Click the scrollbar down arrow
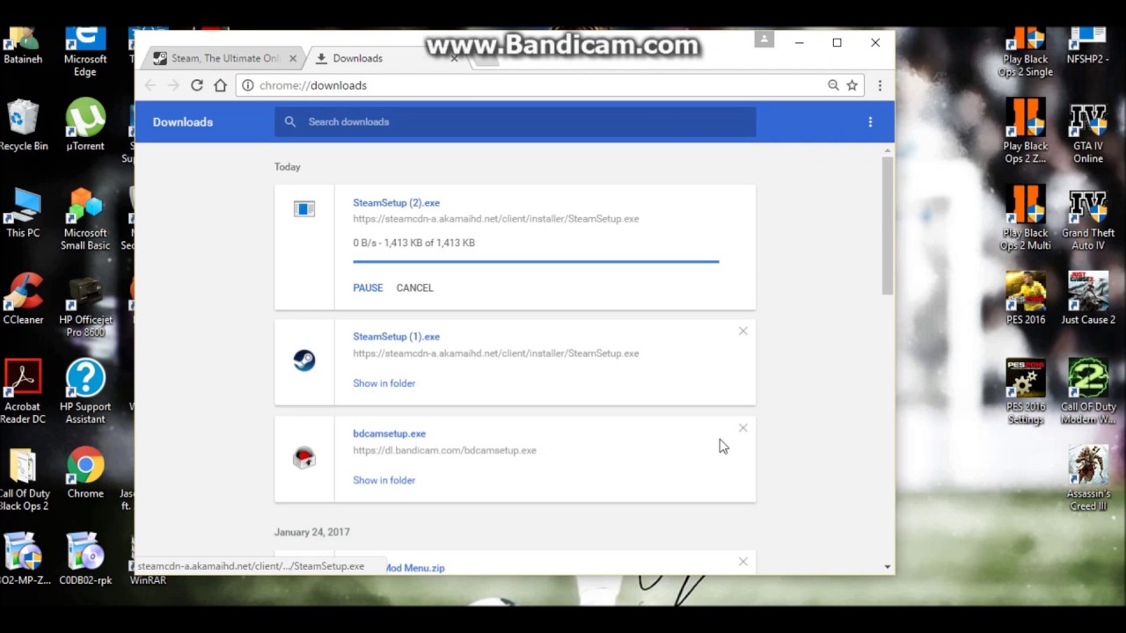The image size is (1126, 633). [x=888, y=568]
